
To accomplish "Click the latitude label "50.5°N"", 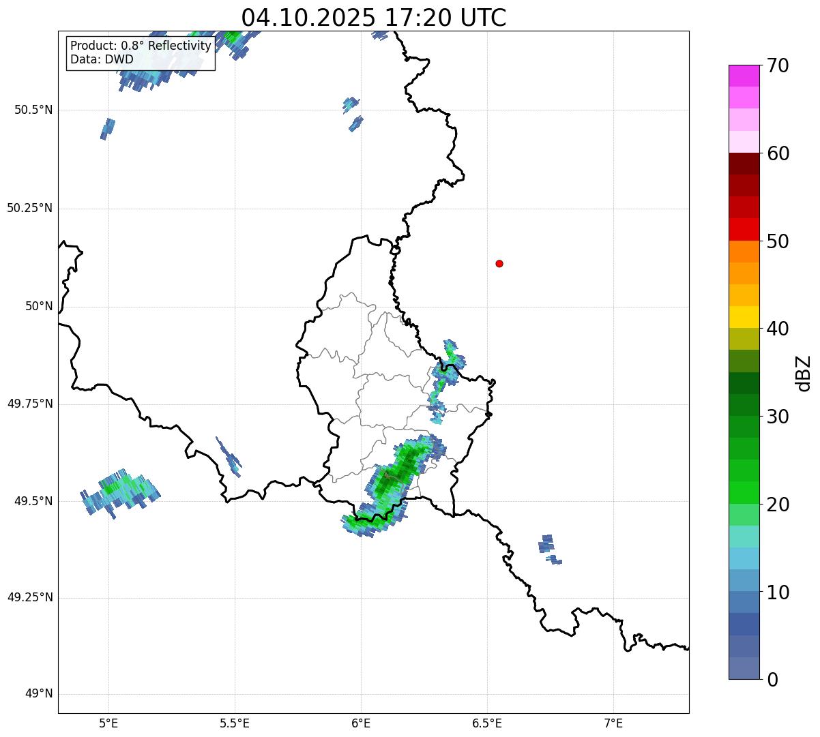I will tap(33, 110).
